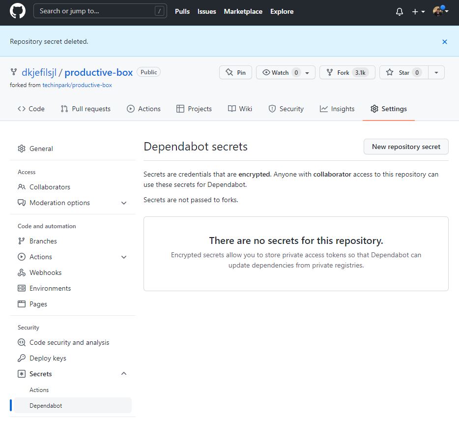Open Pages settings

[38, 304]
